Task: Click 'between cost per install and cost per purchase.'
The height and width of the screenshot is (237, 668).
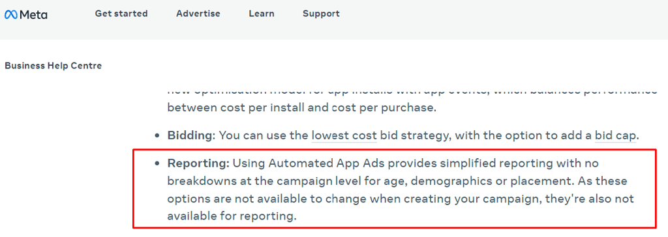Action: [x=302, y=108]
